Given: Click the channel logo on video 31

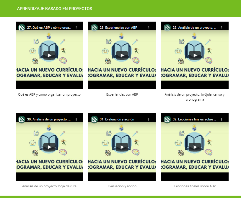Looking at the screenshot, I should [x=94, y=119].
